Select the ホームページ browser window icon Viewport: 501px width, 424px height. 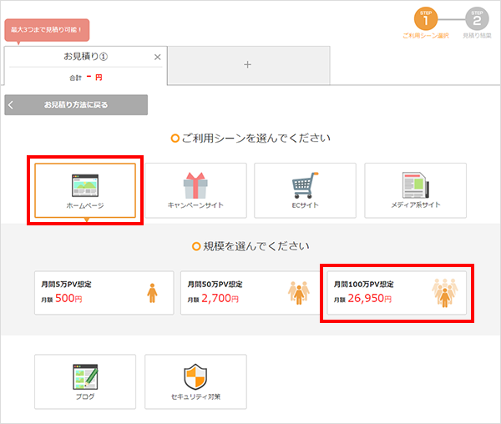coord(85,184)
